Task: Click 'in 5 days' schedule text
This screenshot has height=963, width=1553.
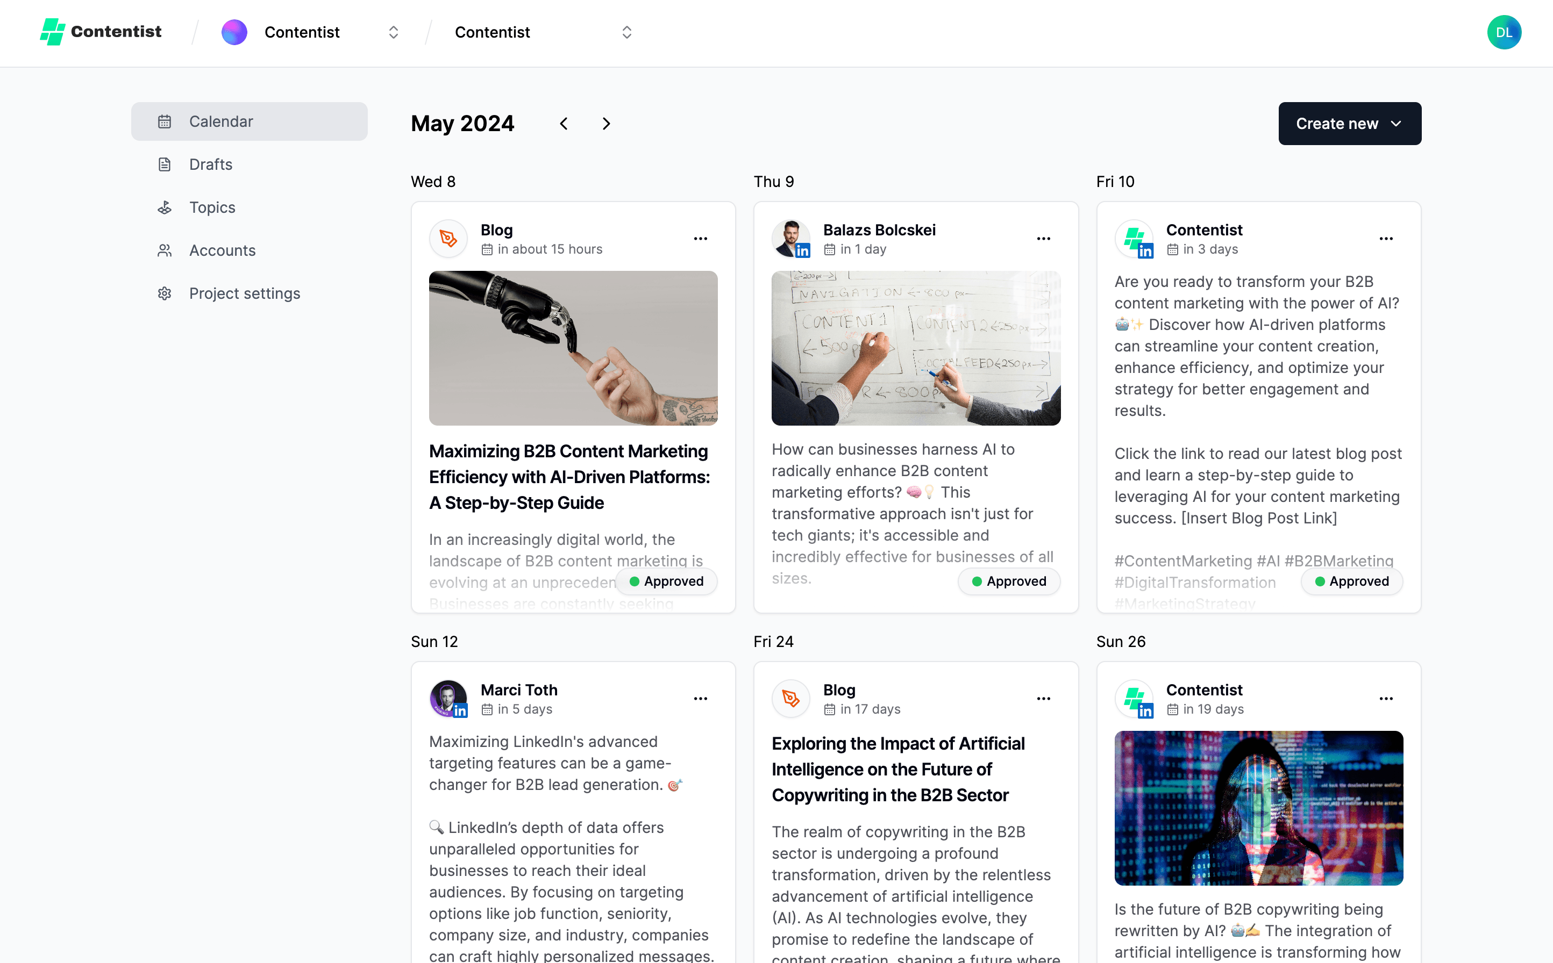Action: click(524, 709)
